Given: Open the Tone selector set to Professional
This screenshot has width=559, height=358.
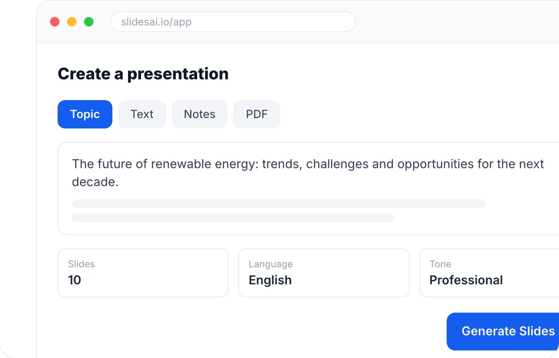Looking at the screenshot, I should click(489, 273).
